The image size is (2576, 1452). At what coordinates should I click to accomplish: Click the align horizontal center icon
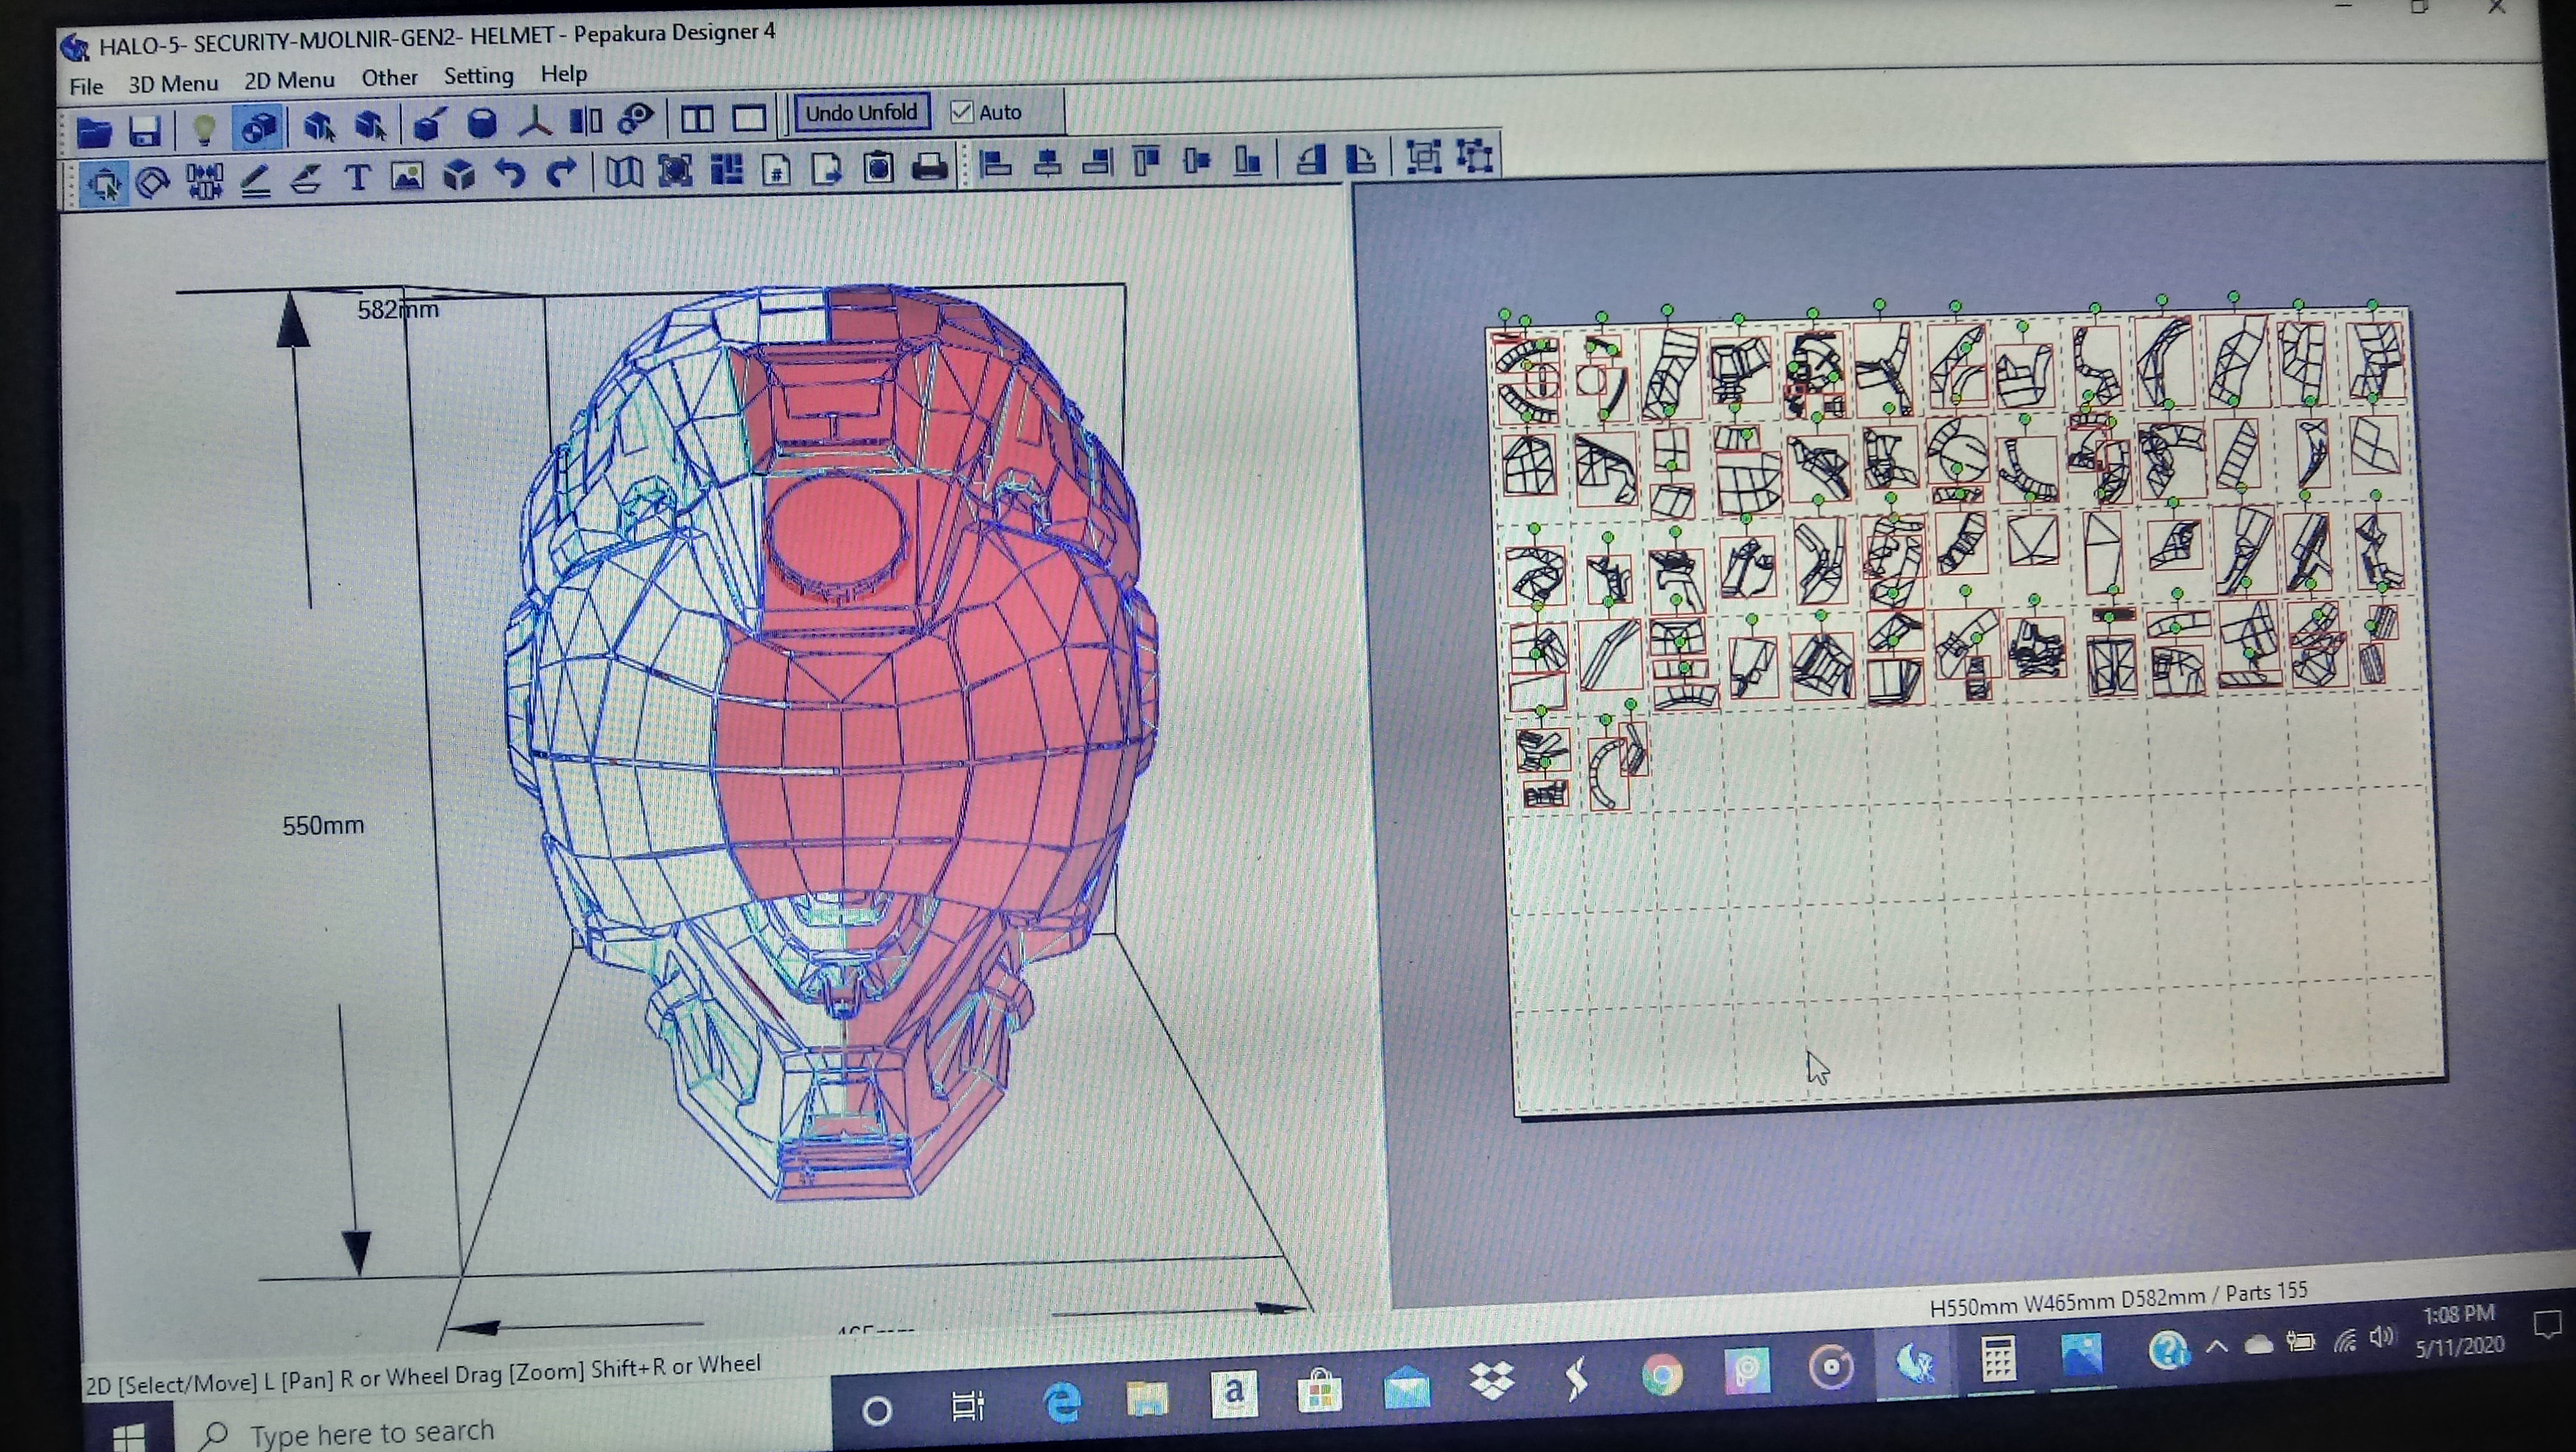1047,163
